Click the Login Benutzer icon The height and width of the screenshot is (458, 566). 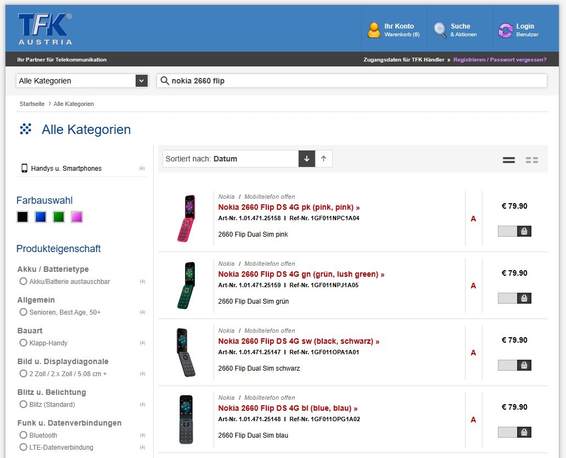pos(505,30)
